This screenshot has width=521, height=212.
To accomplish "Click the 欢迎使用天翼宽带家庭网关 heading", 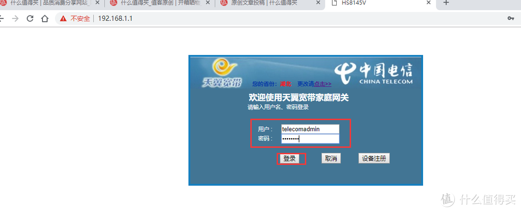I will 299,98.
